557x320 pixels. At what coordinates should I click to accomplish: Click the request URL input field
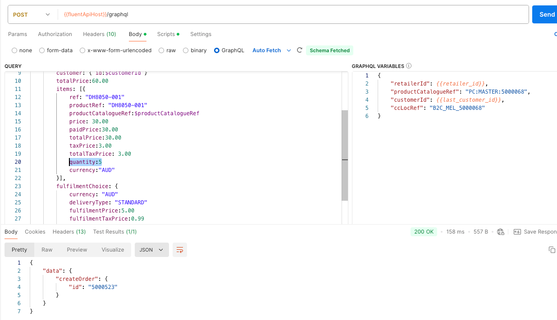point(293,14)
